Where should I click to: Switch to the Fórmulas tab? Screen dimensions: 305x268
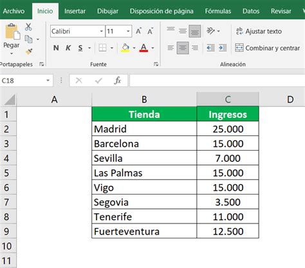pyautogui.click(x=218, y=11)
